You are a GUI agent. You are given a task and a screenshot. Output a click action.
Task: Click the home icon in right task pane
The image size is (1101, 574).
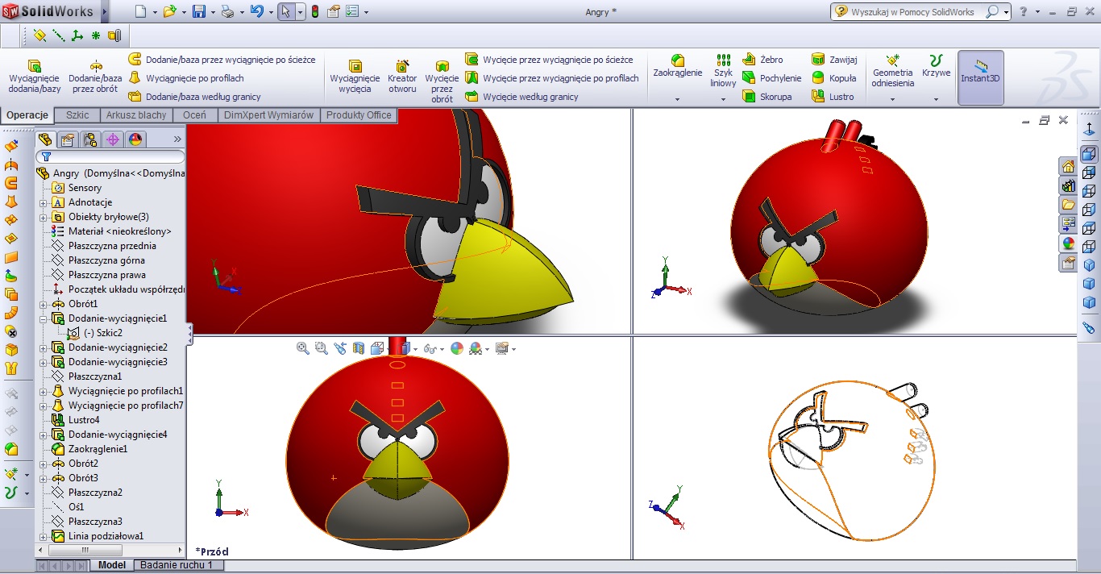[1069, 166]
